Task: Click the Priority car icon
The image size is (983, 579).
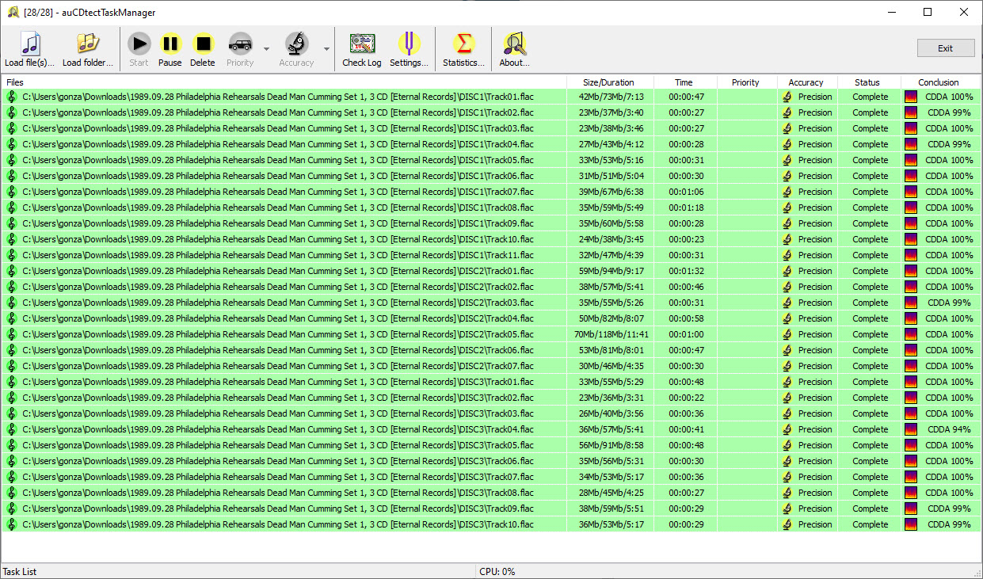Action: [x=240, y=44]
